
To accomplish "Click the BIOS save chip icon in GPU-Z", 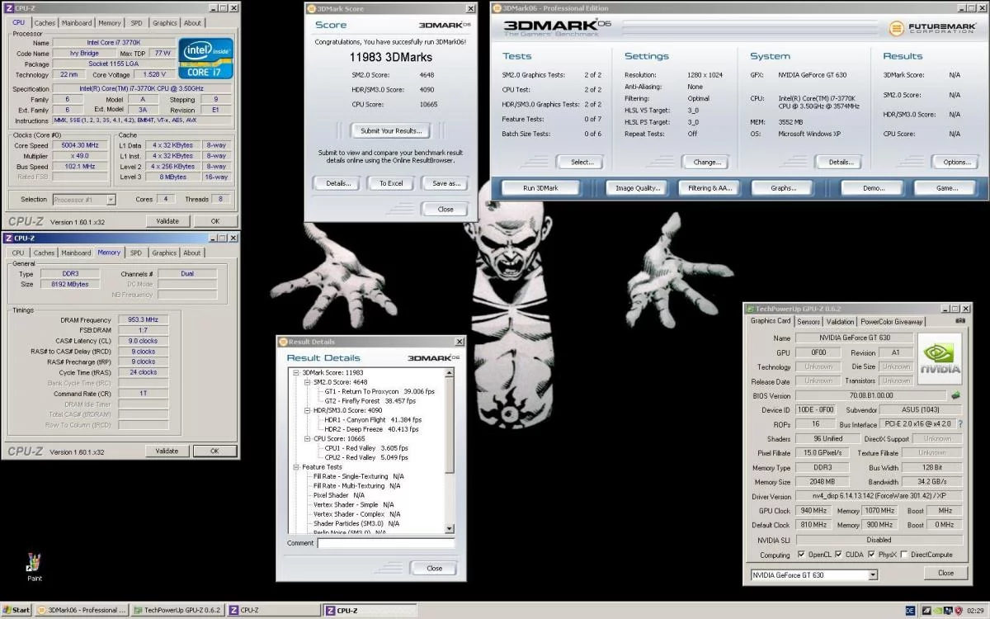I will tap(955, 395).
